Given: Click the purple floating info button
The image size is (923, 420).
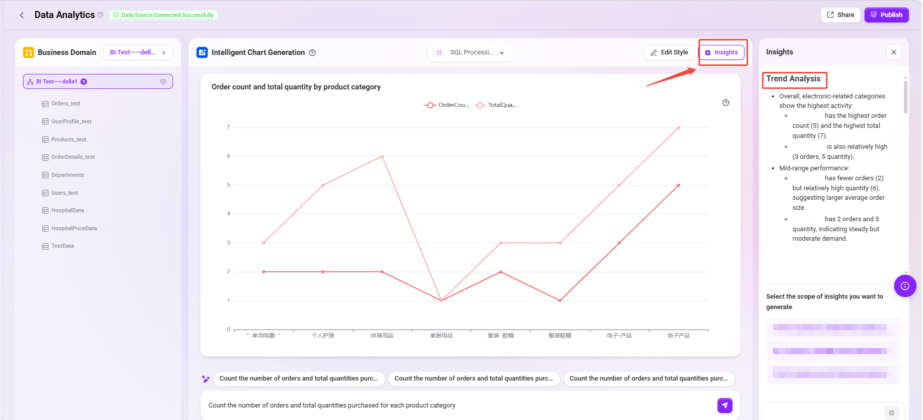Looking at the screenshot, I should (904, 286).
